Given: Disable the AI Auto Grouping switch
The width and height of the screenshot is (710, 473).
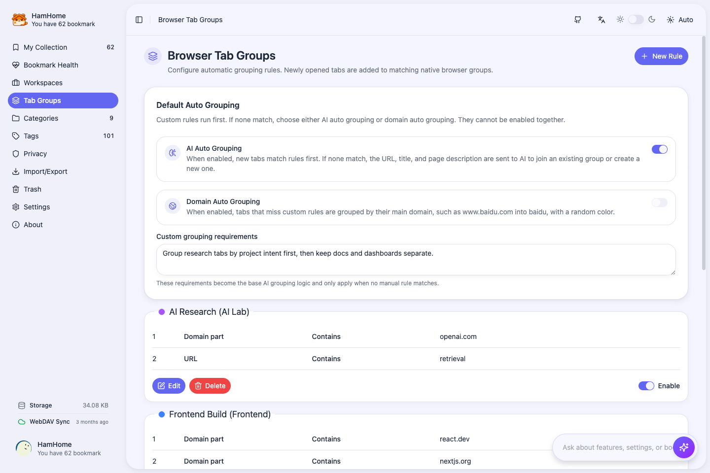Looking at the screenshot, I should tap(660, 149).
